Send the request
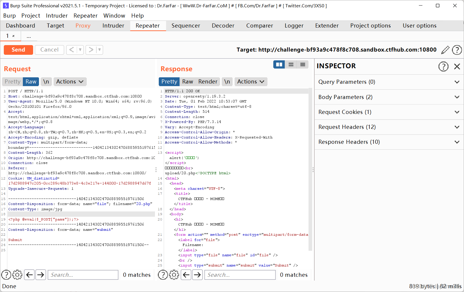This screenshot has width=464, height=292. [x=18, y=50]
